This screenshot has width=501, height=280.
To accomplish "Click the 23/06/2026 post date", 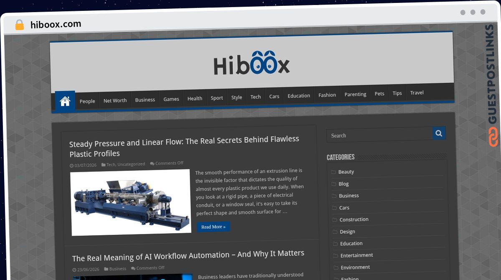I will [x=88, y=270].
